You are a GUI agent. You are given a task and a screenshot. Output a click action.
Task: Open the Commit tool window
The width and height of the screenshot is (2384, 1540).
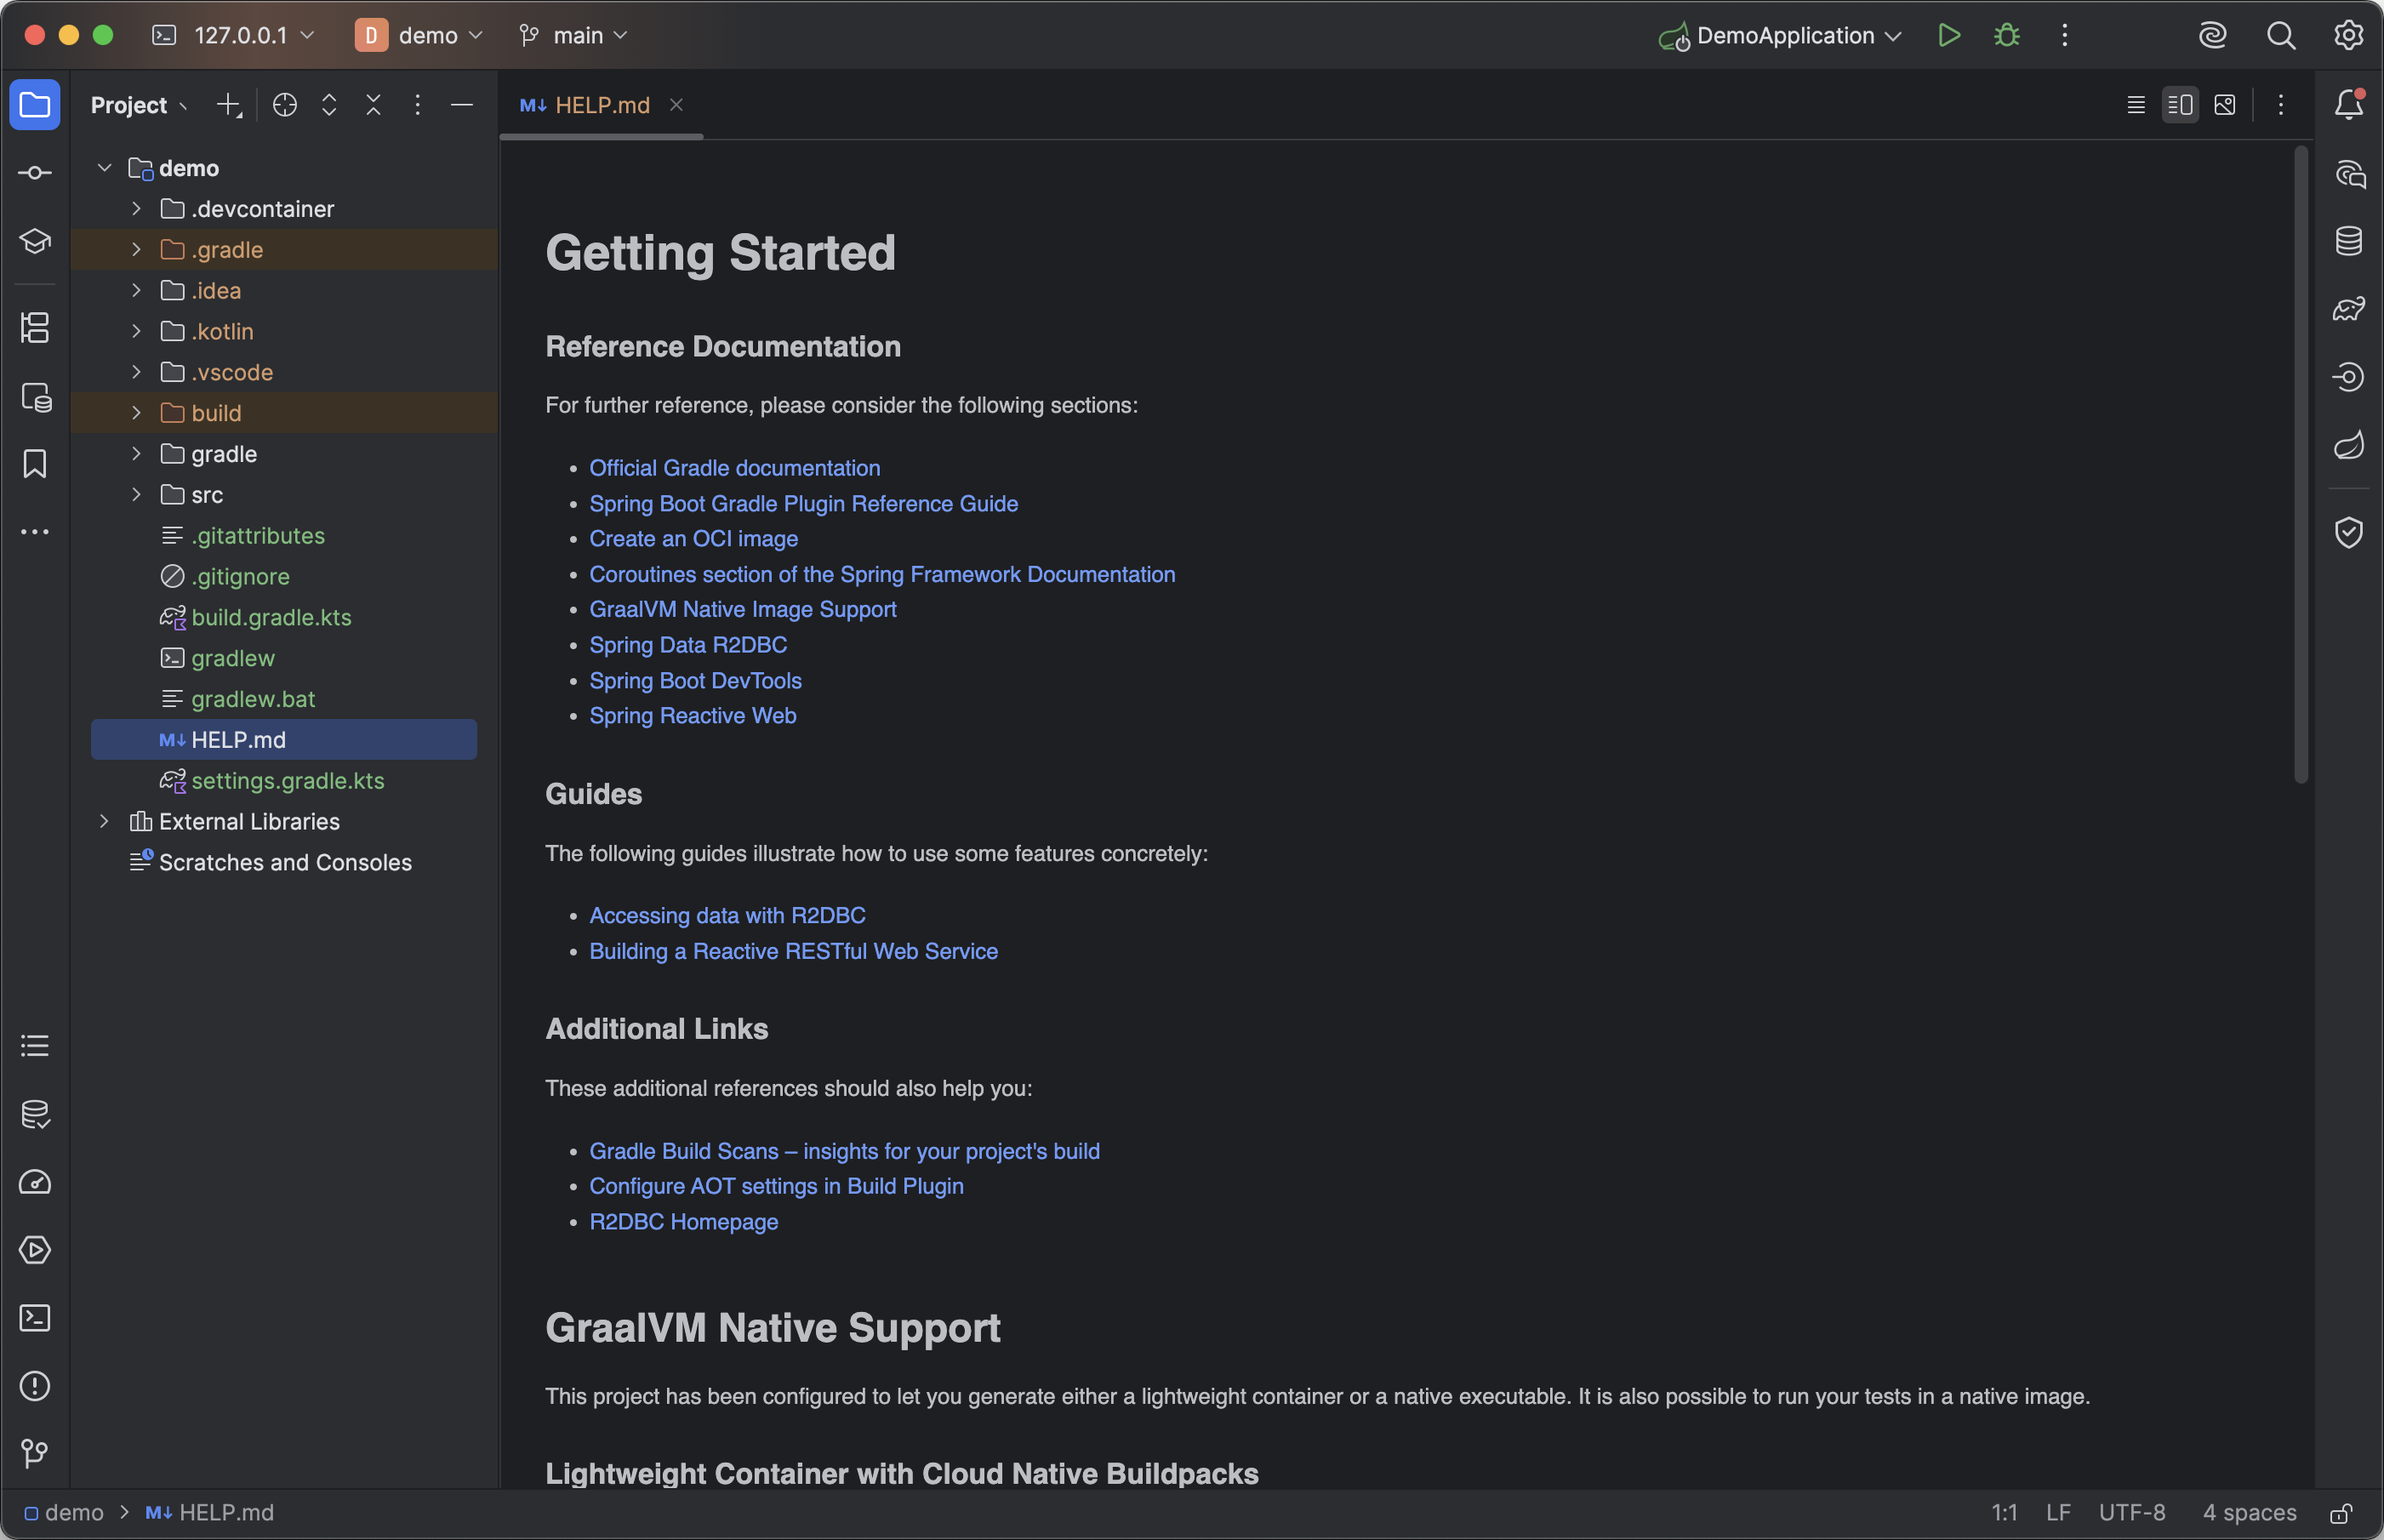(x=35, y=173)
